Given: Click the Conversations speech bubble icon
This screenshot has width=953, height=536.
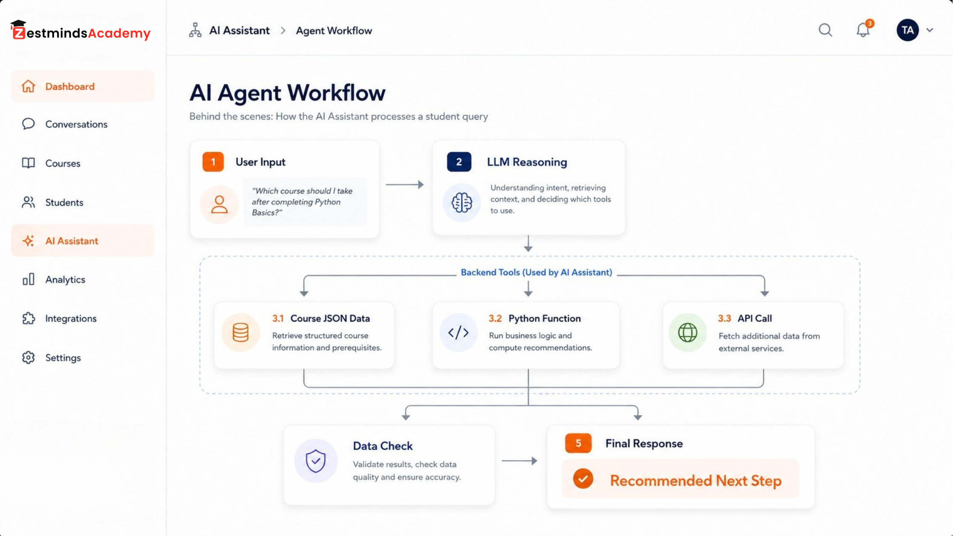Looking at the screenshot, I should (x=28, y=124).
